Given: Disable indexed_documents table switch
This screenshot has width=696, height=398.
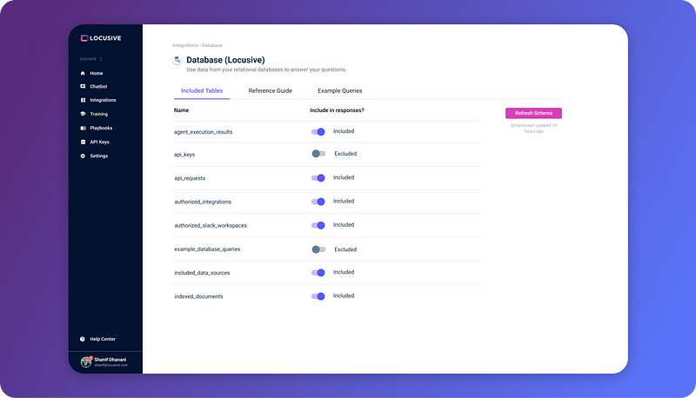Looking at the screenshot, I should point(318,296).
